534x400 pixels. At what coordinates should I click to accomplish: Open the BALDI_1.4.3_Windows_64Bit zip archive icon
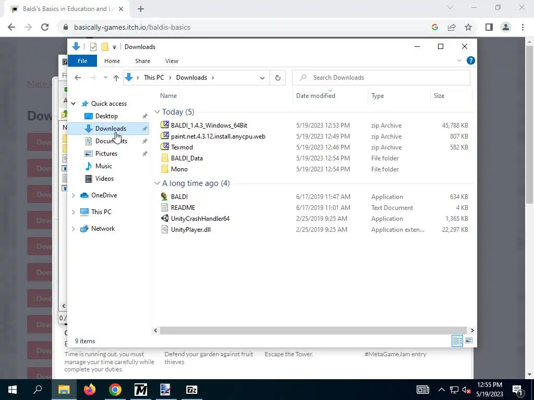pos(165,125)
